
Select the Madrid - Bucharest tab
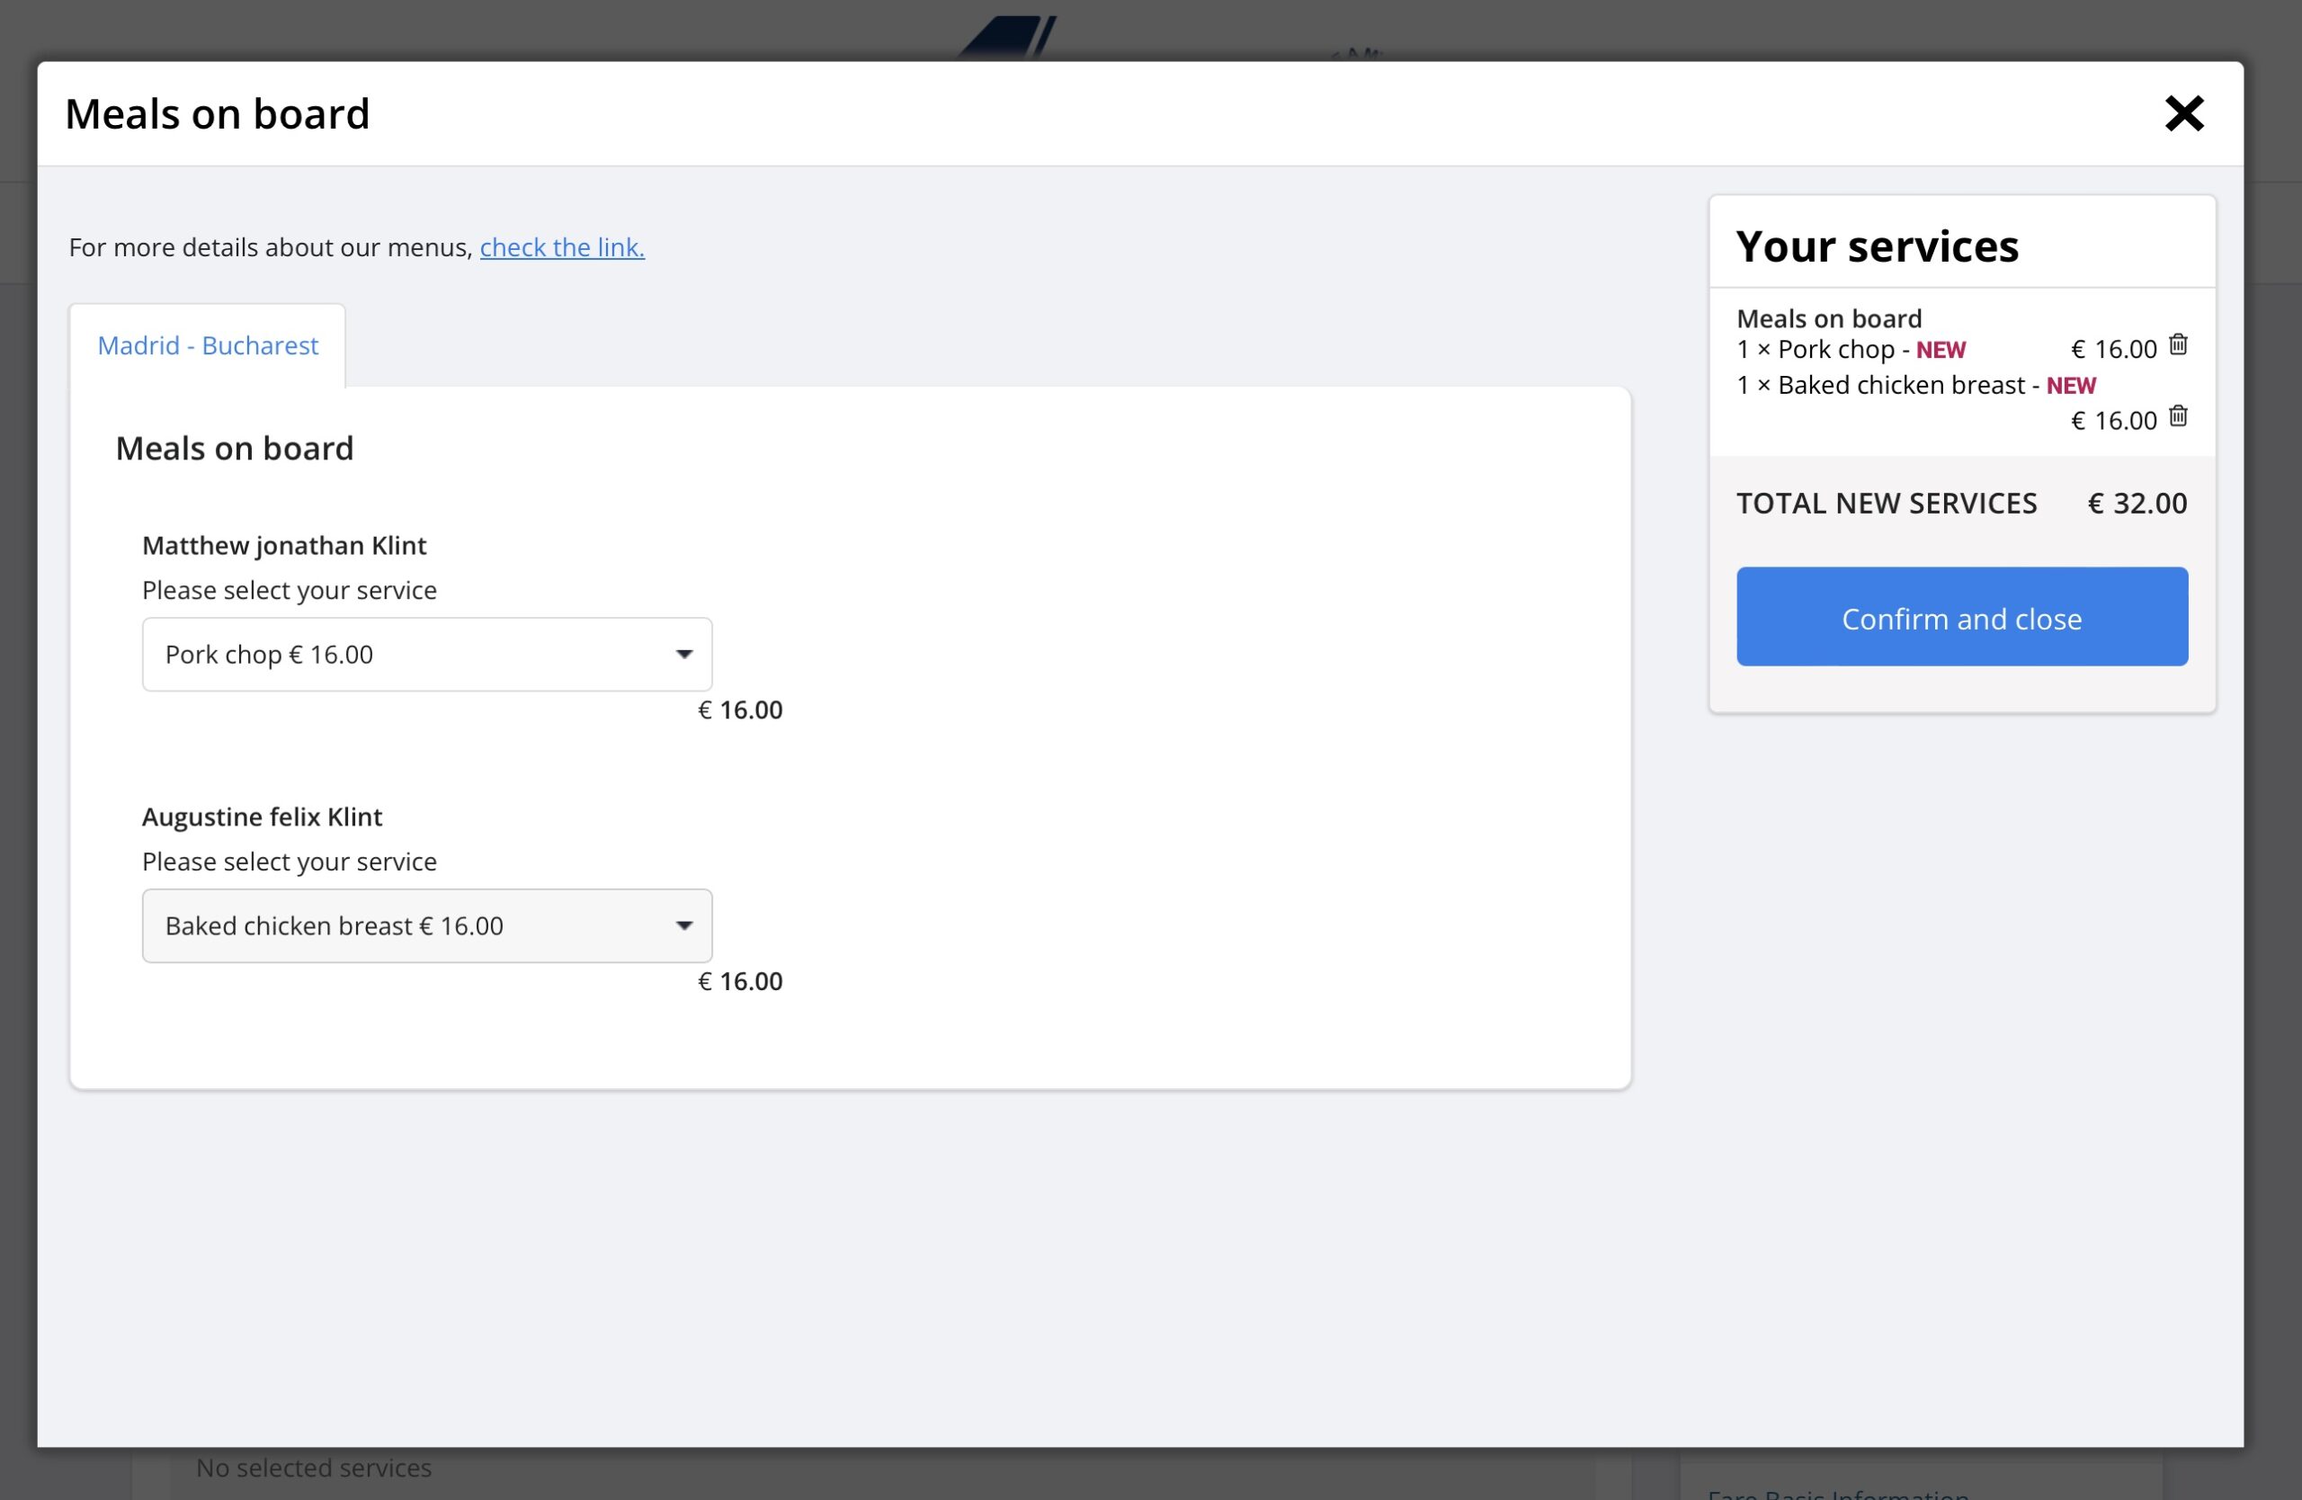(x=207, y=345)
